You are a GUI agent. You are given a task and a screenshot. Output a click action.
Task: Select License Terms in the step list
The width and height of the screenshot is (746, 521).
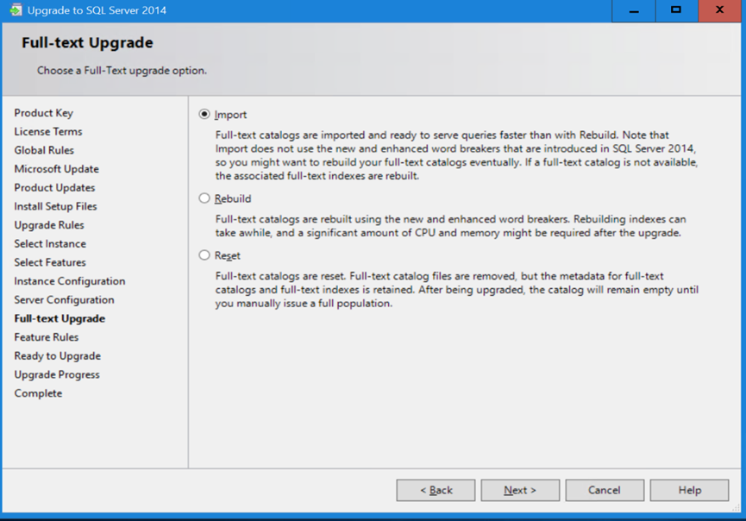48,131
